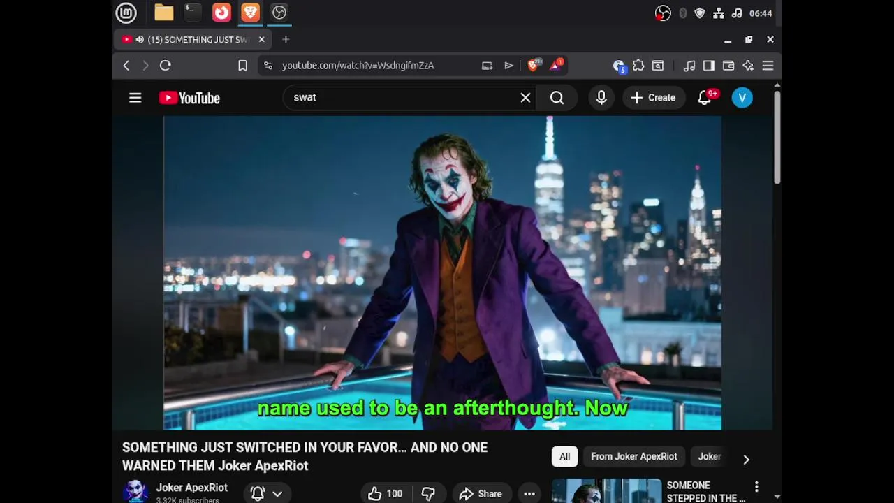Open the network connections tray icon
894x503 pixels.
719,13
